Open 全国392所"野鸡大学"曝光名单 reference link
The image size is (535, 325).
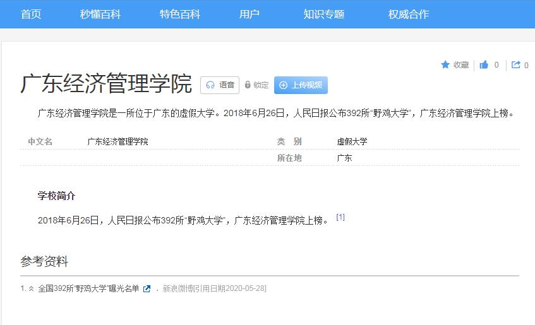(x=88, y=288)
